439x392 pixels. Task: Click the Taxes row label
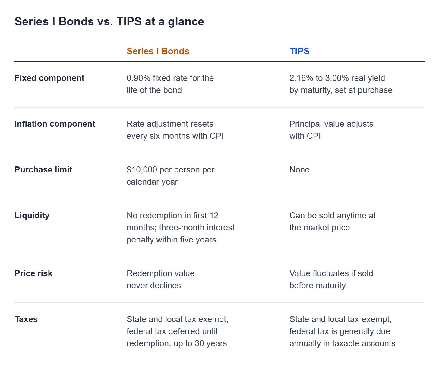click(26, 319)
